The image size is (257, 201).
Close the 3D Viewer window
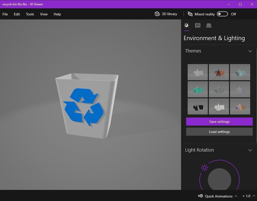click(252, 4)
